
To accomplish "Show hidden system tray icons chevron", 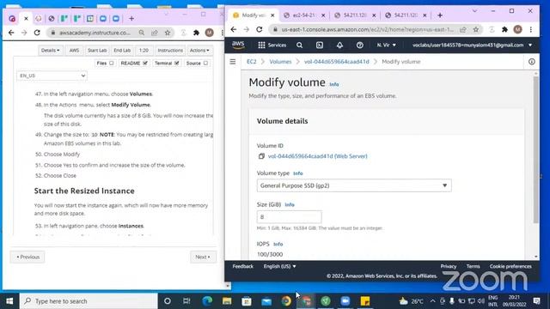I will pos(432,301).
